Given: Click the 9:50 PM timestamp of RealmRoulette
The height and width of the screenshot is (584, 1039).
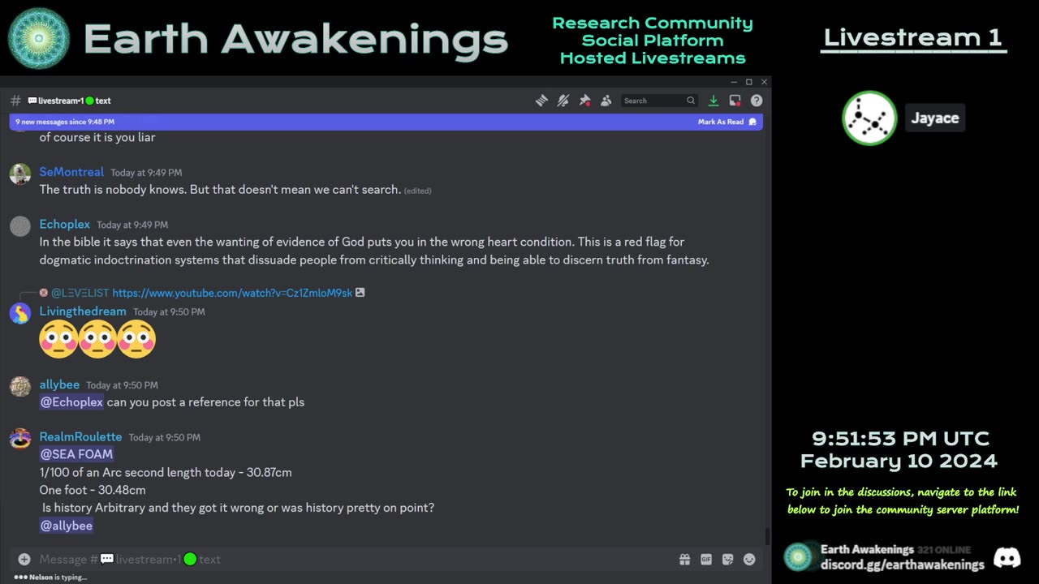Looking at the screenshot, I should (165, 437).
